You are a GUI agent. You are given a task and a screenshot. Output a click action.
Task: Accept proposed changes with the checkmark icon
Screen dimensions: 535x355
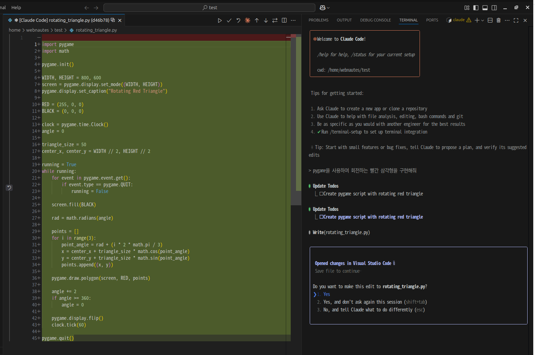click(x=229, y=20)
